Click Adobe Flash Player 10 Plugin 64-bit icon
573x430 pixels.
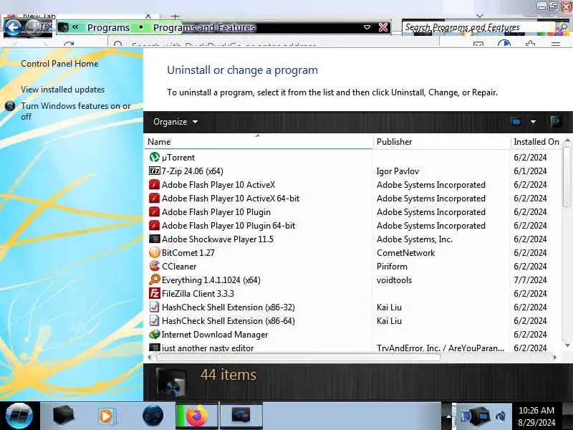point(154,225)
